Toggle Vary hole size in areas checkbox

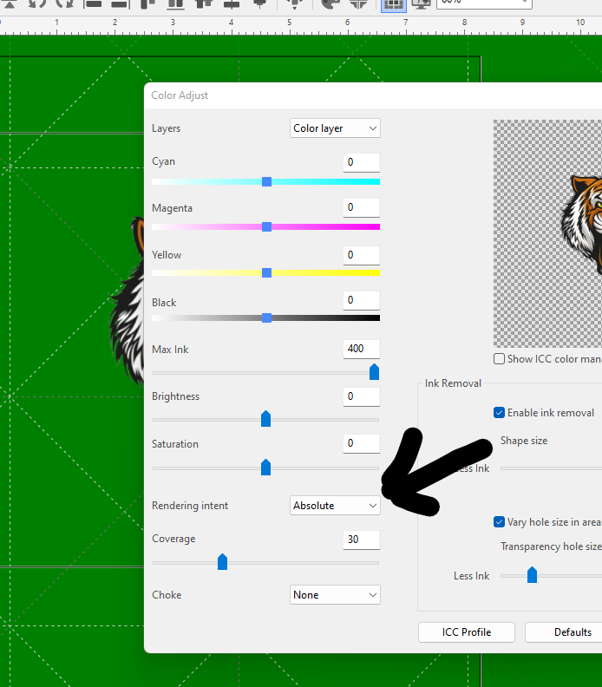pos(499,522)
